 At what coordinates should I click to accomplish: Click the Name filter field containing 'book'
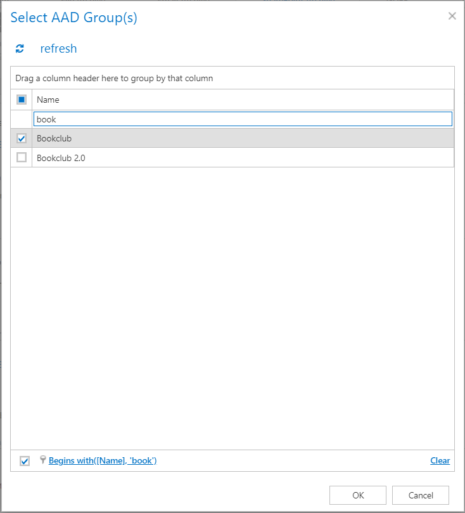243,119
